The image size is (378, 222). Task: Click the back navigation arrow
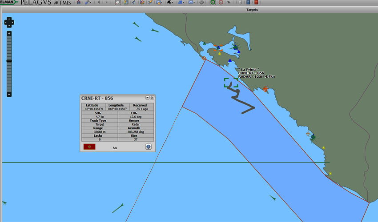coord(99,2)
